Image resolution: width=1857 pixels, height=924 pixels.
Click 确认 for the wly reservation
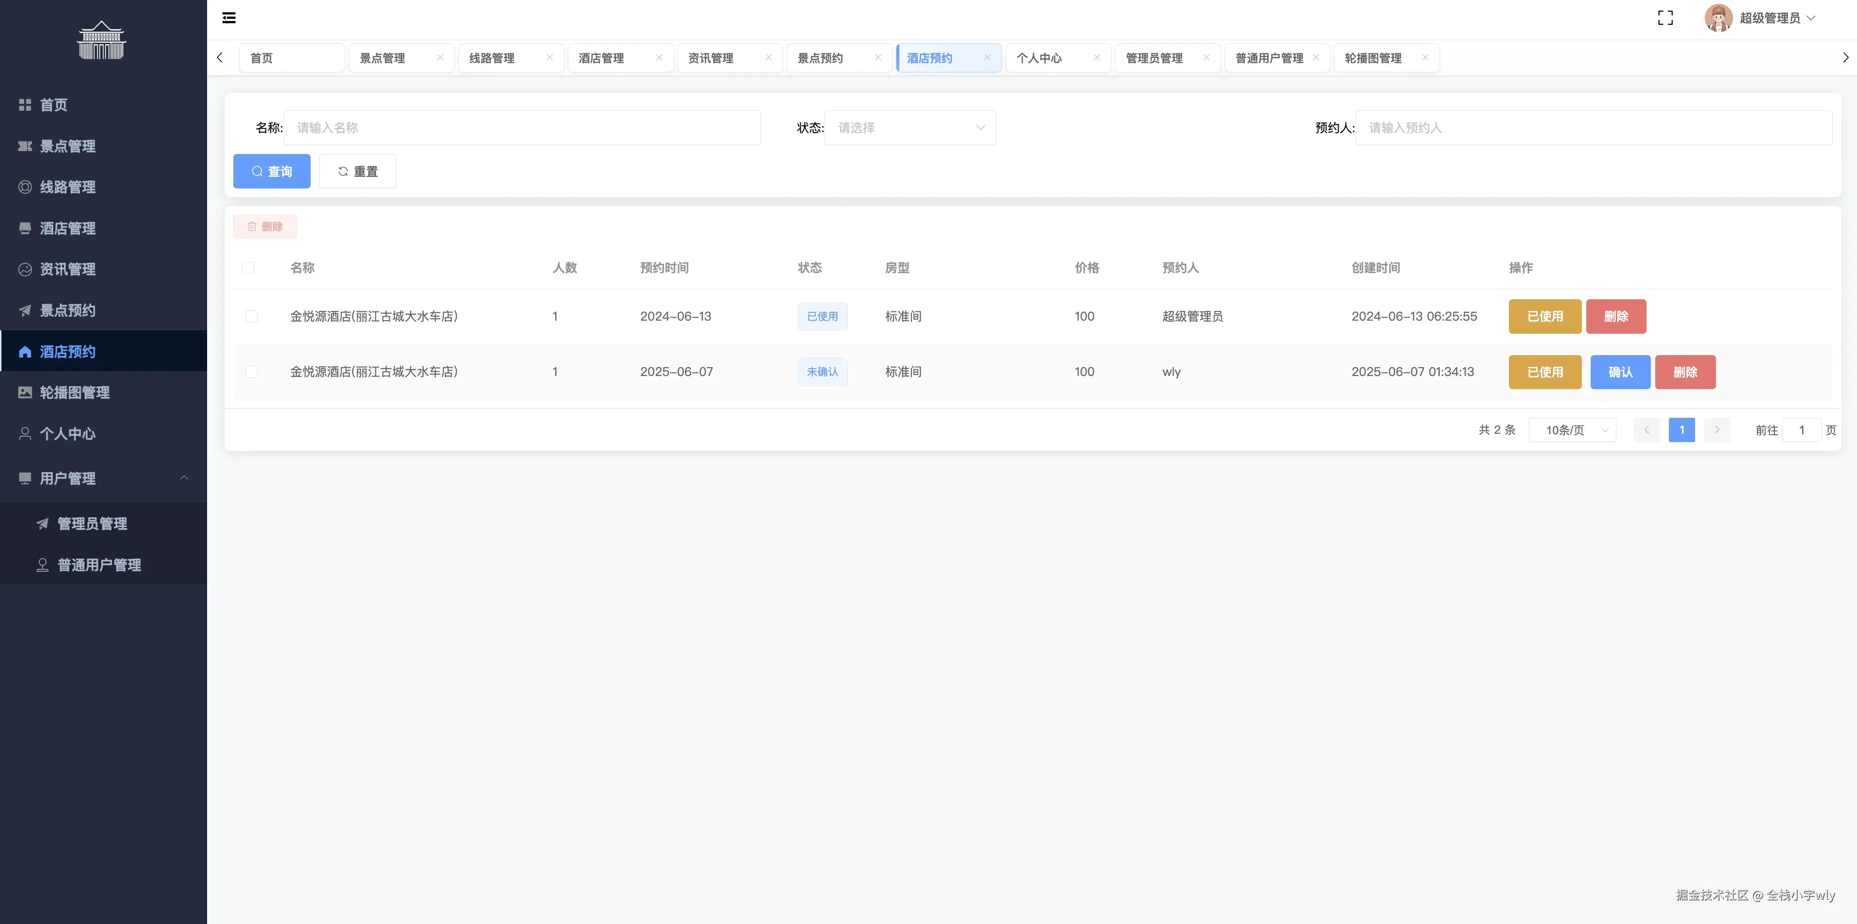click(1620, 372)
